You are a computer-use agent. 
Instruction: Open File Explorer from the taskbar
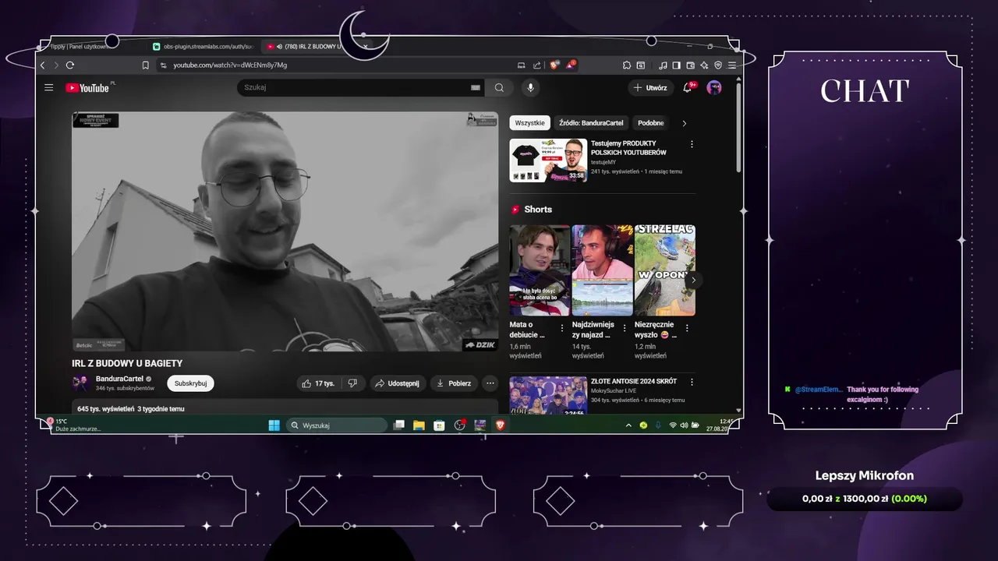(x=419, y=425)
